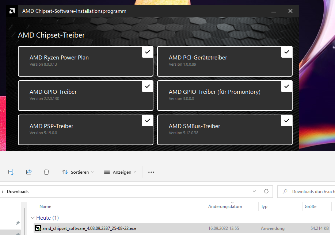Uncheck AMD PCI-Gerätetreiber checkbox
335x235 pixels.
286,52
